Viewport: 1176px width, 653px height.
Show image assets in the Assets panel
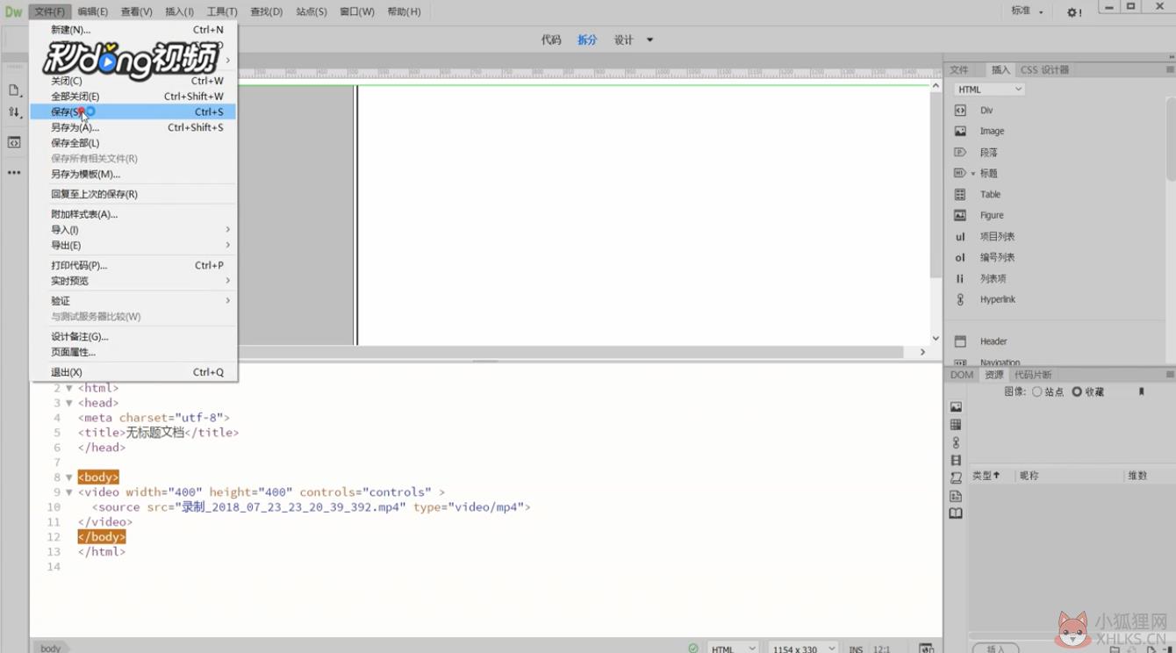pos(956,407)
